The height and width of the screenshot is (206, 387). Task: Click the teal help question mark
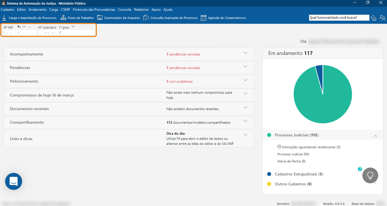(360, 169)
